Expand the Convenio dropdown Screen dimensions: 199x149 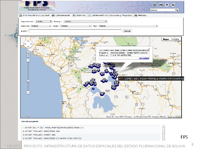point(41,26)
